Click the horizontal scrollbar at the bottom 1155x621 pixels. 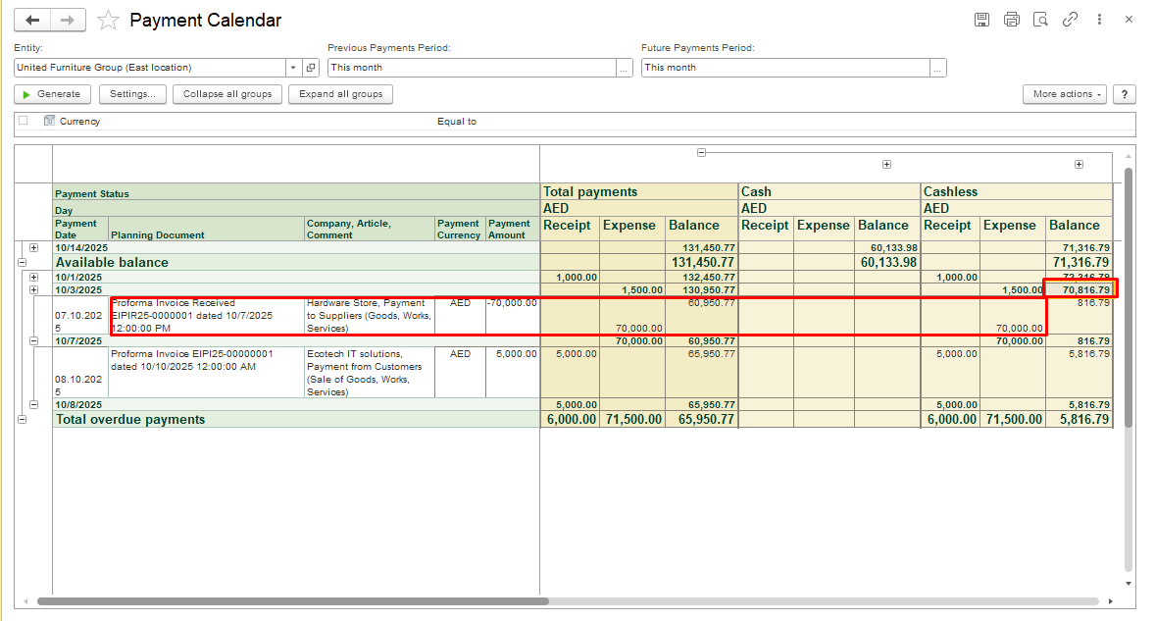(x=292, y=601)
